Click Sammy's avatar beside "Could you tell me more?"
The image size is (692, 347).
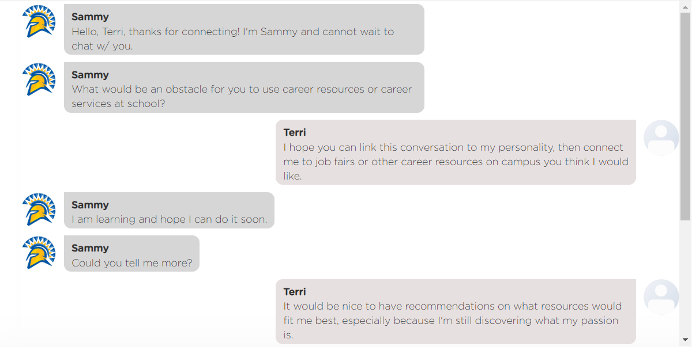(x=39, y=253)
